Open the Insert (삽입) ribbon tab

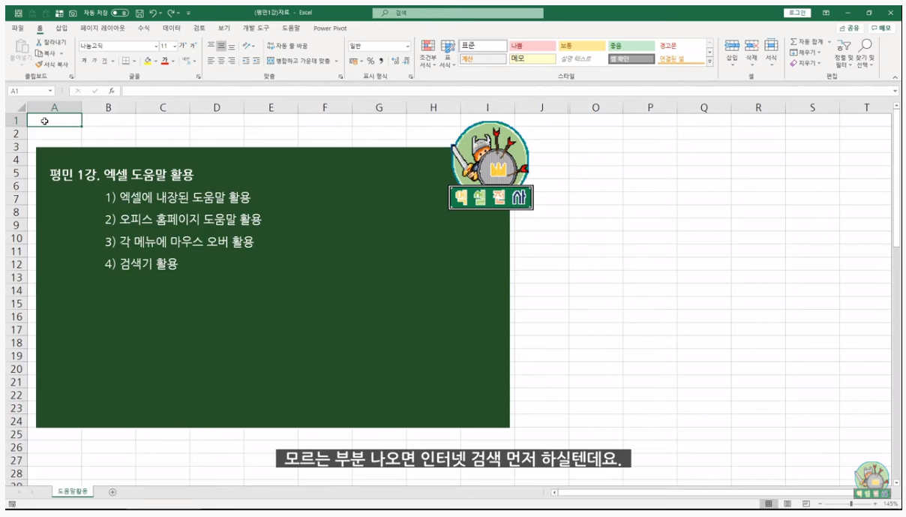(61, 28)
